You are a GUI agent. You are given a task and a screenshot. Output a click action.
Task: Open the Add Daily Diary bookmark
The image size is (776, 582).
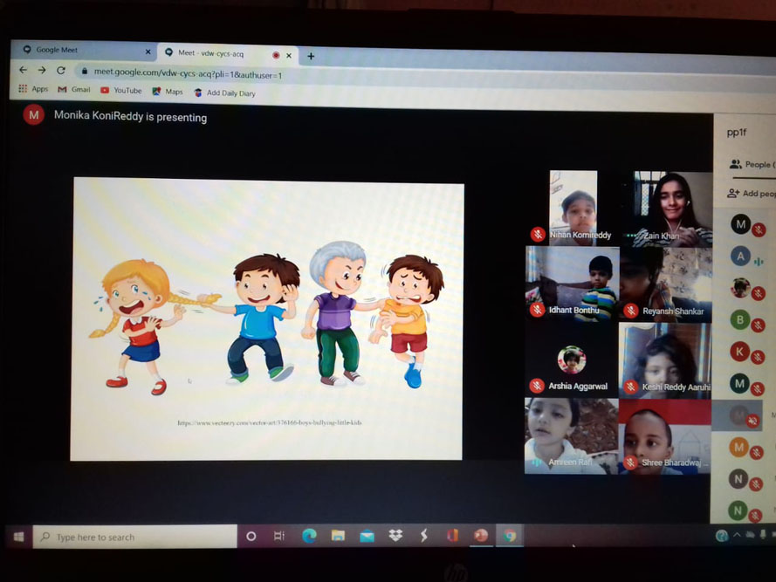coord(224,93)
